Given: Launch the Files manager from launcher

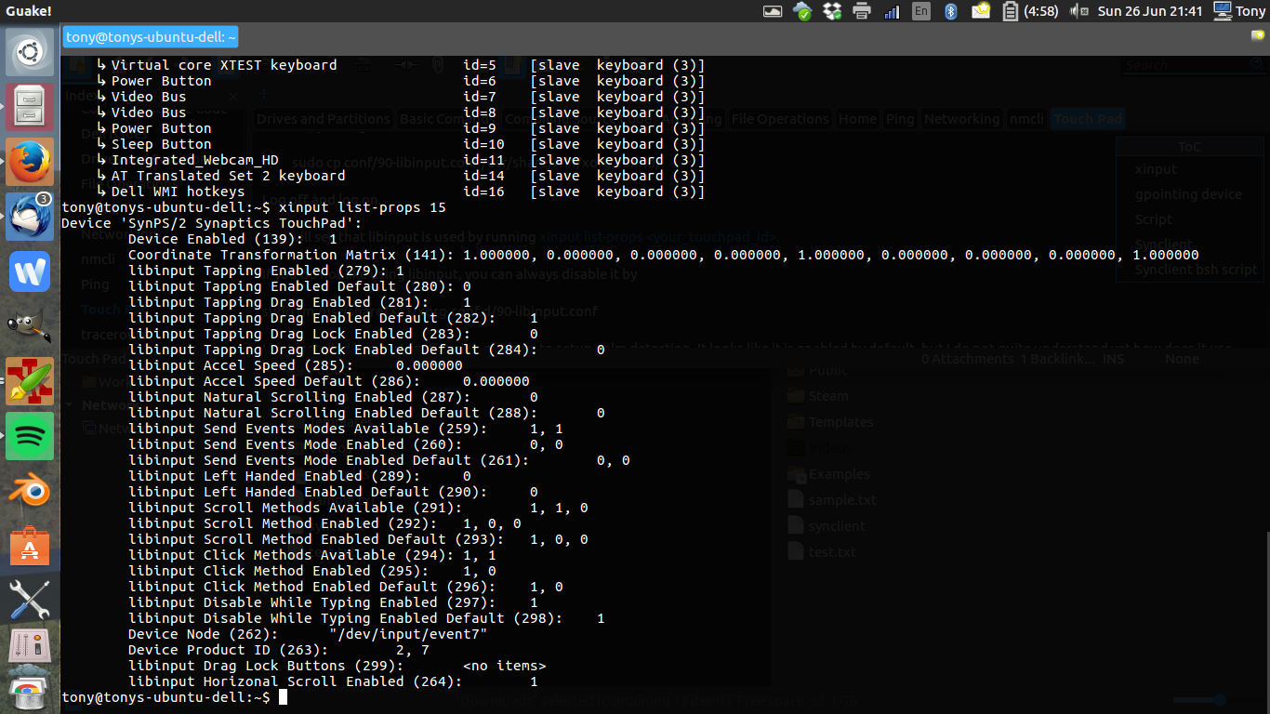Looking at the screenshot, I should [x=30, y=108].
